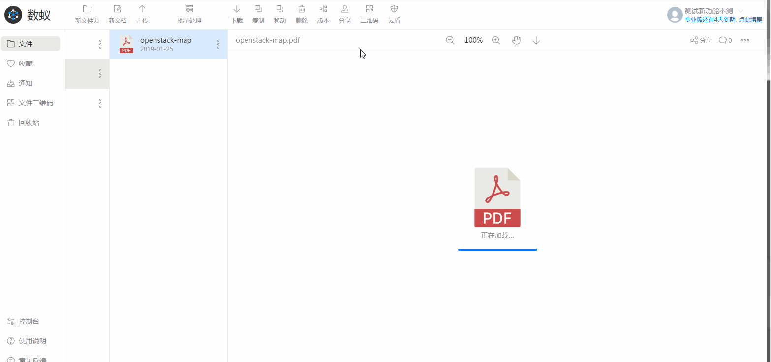Open the 云盾 cloud shield

pyautogui.click(x=394, y=15)
